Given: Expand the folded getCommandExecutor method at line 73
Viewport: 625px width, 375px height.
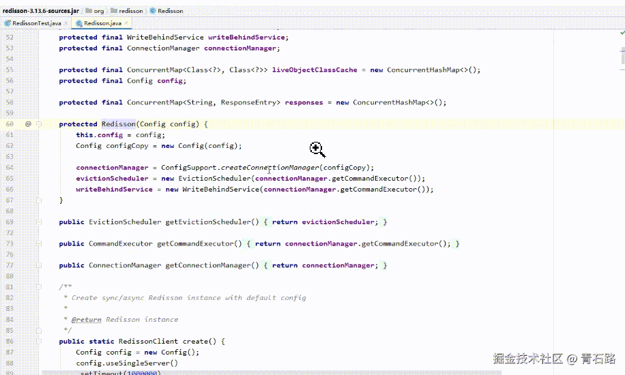Looking at the screenshot, I should (39, 243).
